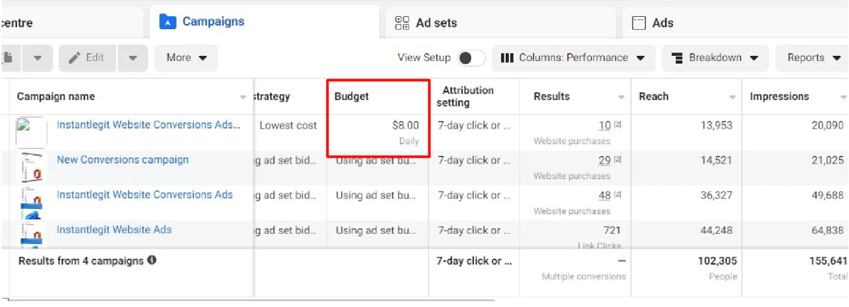Switch to the Ad sets tab

click(436, 23)
